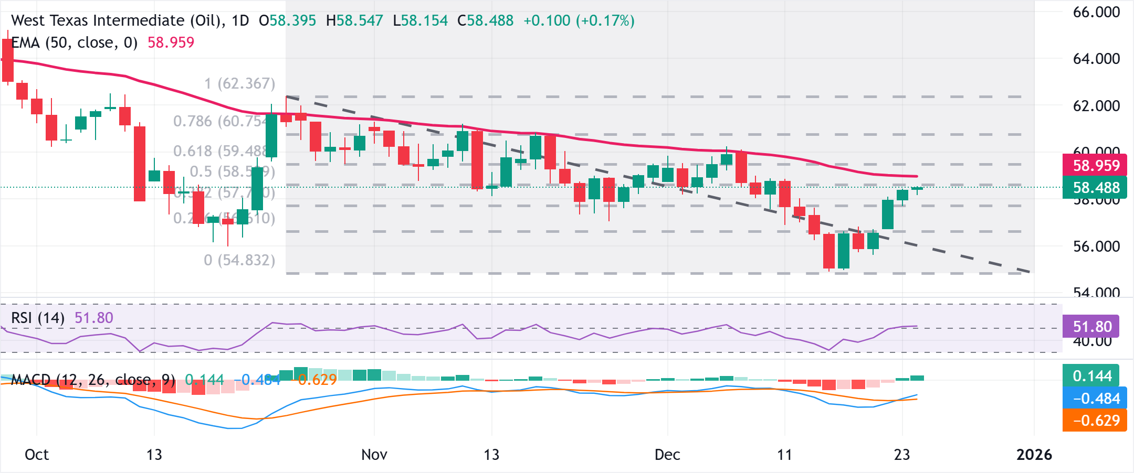Image resolution: width=1134 pixels, height=473 pixels.
Task: Select the Fibonacci 0 (54.832) level label
Action: click(x=239, y=260)
